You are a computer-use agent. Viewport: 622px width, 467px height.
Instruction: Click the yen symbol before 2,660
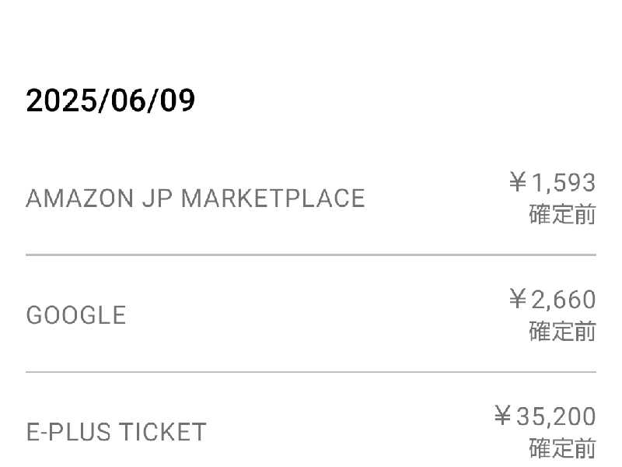518,299
